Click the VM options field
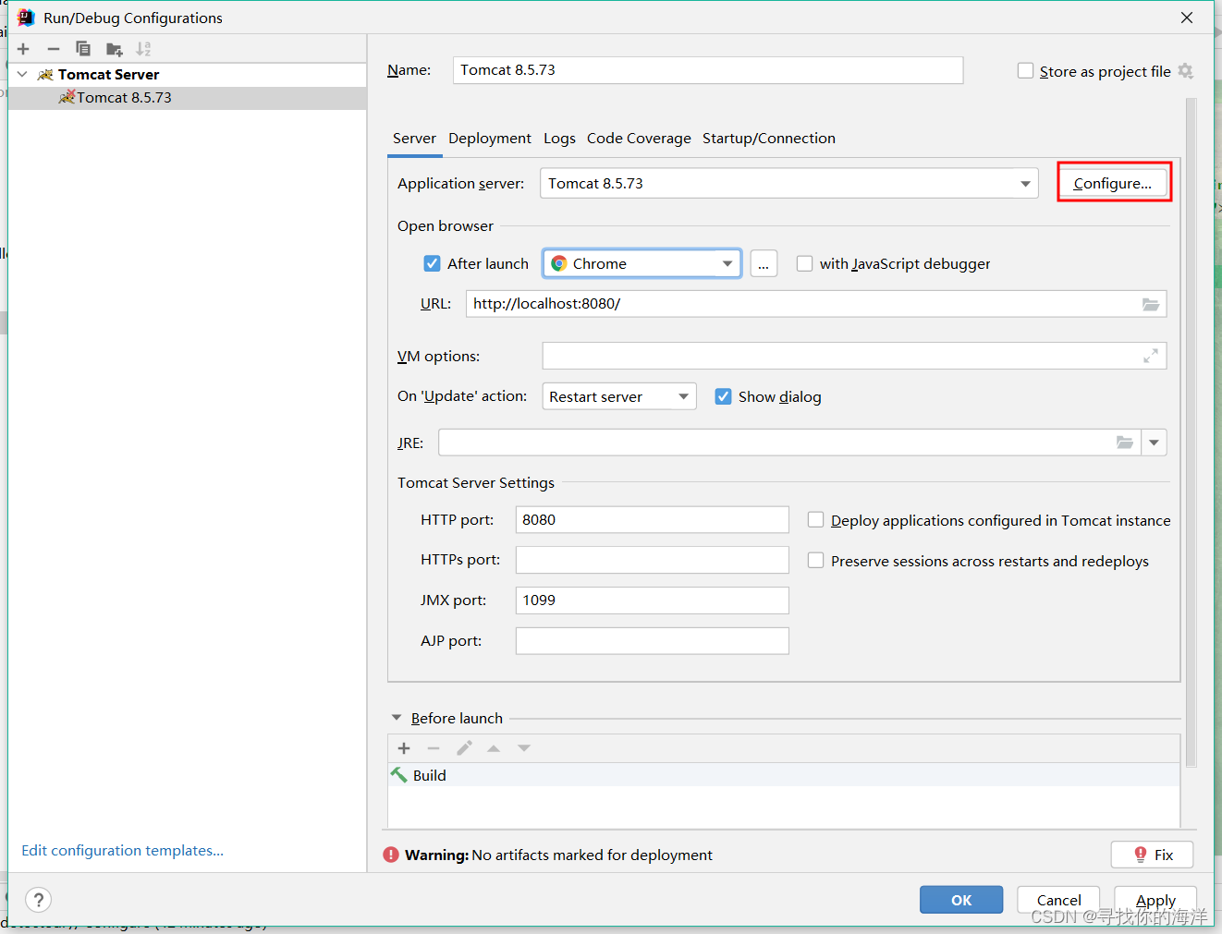This screenshot has width=1222, height=934. (x=854, y=356)
